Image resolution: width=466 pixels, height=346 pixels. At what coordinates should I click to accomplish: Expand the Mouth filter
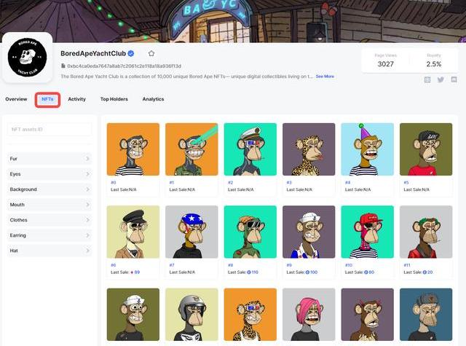[x=50, y=205]
